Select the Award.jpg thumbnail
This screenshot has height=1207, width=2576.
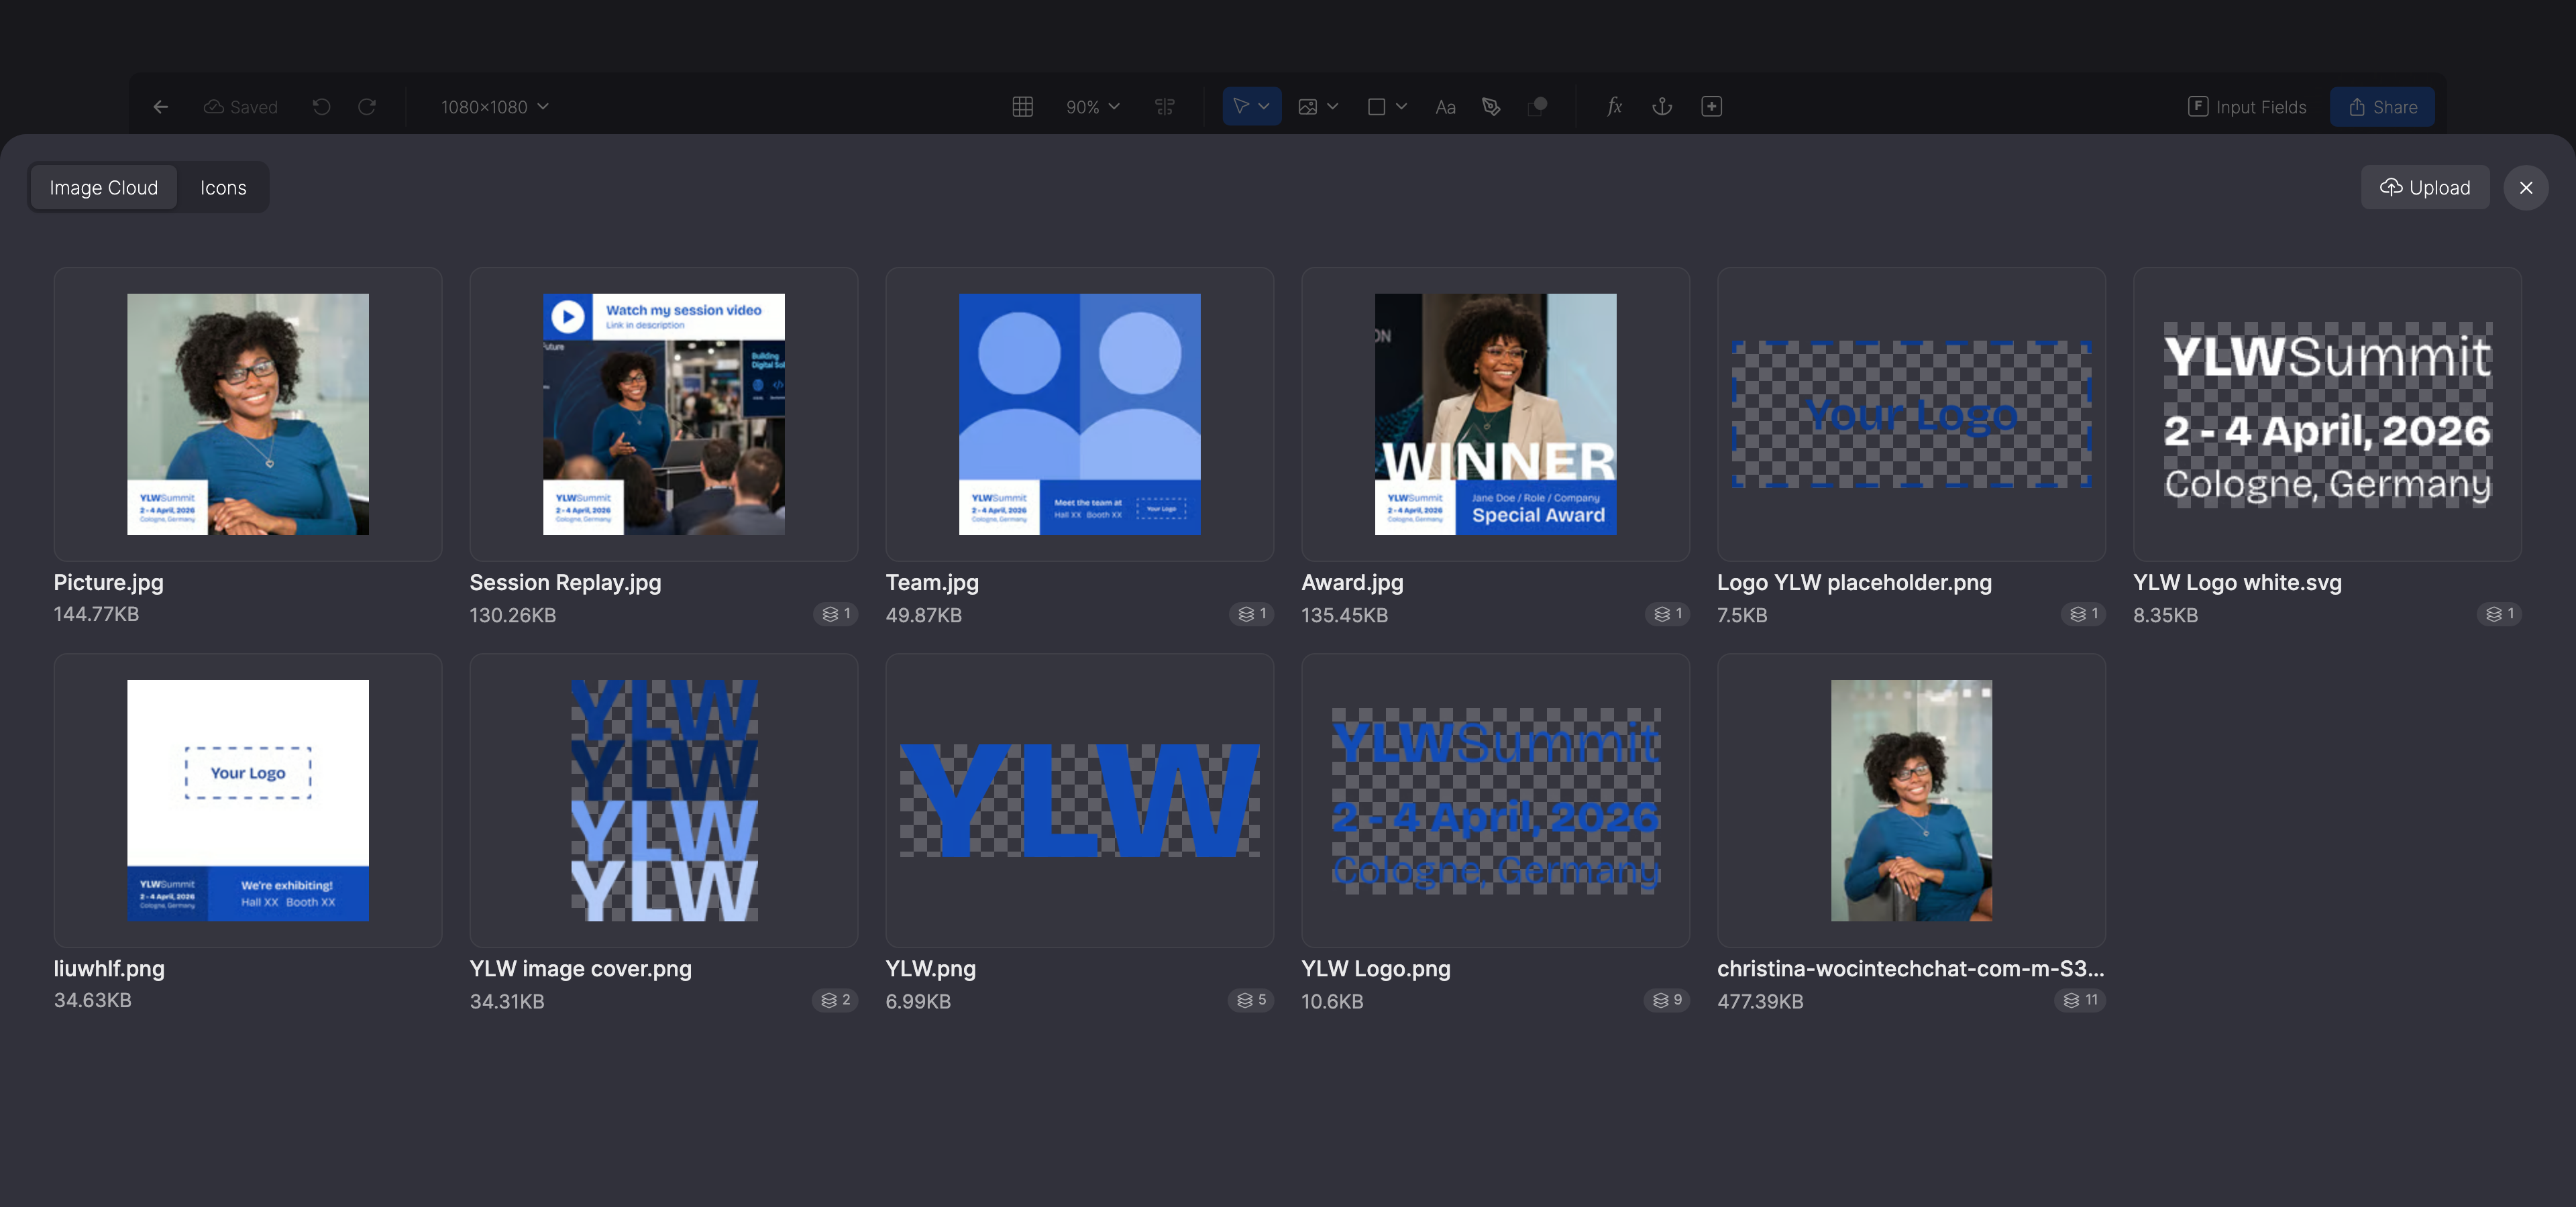coord(1495,414)
